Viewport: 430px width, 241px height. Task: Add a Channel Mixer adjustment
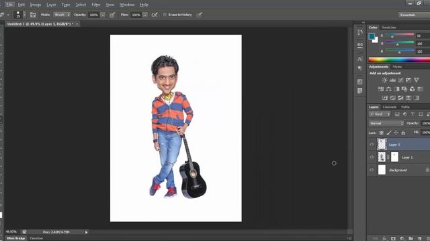pyautogui.click(x=412, y=89)
